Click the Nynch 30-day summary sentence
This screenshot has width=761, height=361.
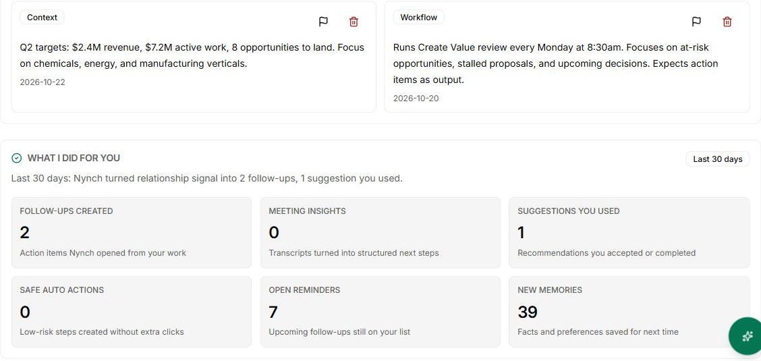click(x=206, y=179)
